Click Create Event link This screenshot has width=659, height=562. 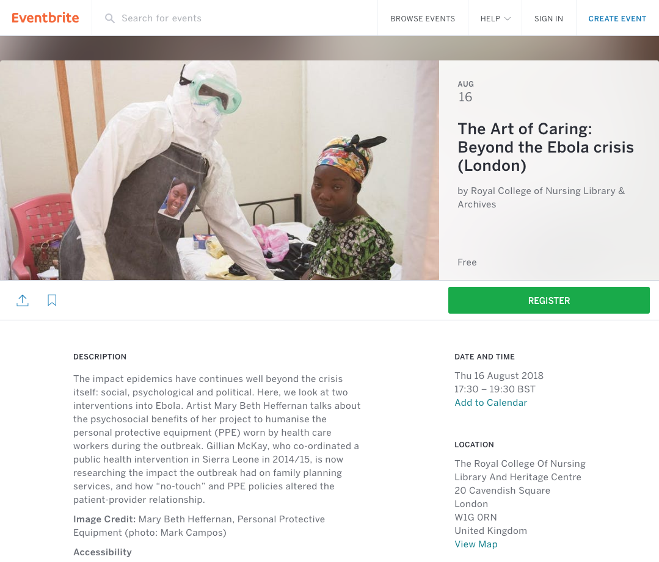pyautogui.click(x=617, y=18)
